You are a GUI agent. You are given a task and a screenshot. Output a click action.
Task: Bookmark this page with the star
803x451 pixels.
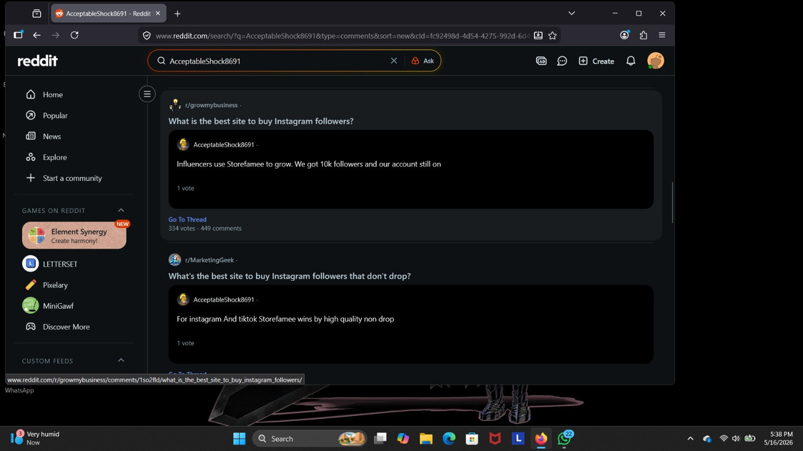(553, 36)
